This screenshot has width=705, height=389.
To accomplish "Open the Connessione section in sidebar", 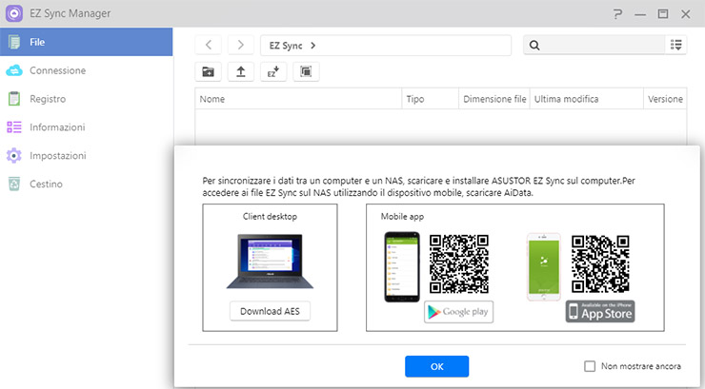I will (x=57, y=70).
